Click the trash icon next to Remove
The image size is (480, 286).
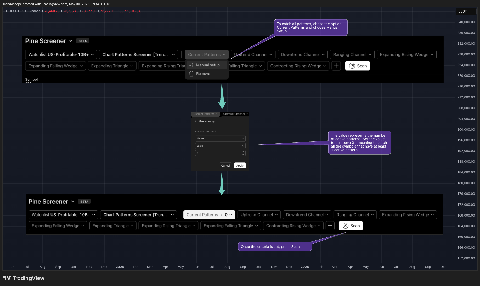tap(191, 74)
